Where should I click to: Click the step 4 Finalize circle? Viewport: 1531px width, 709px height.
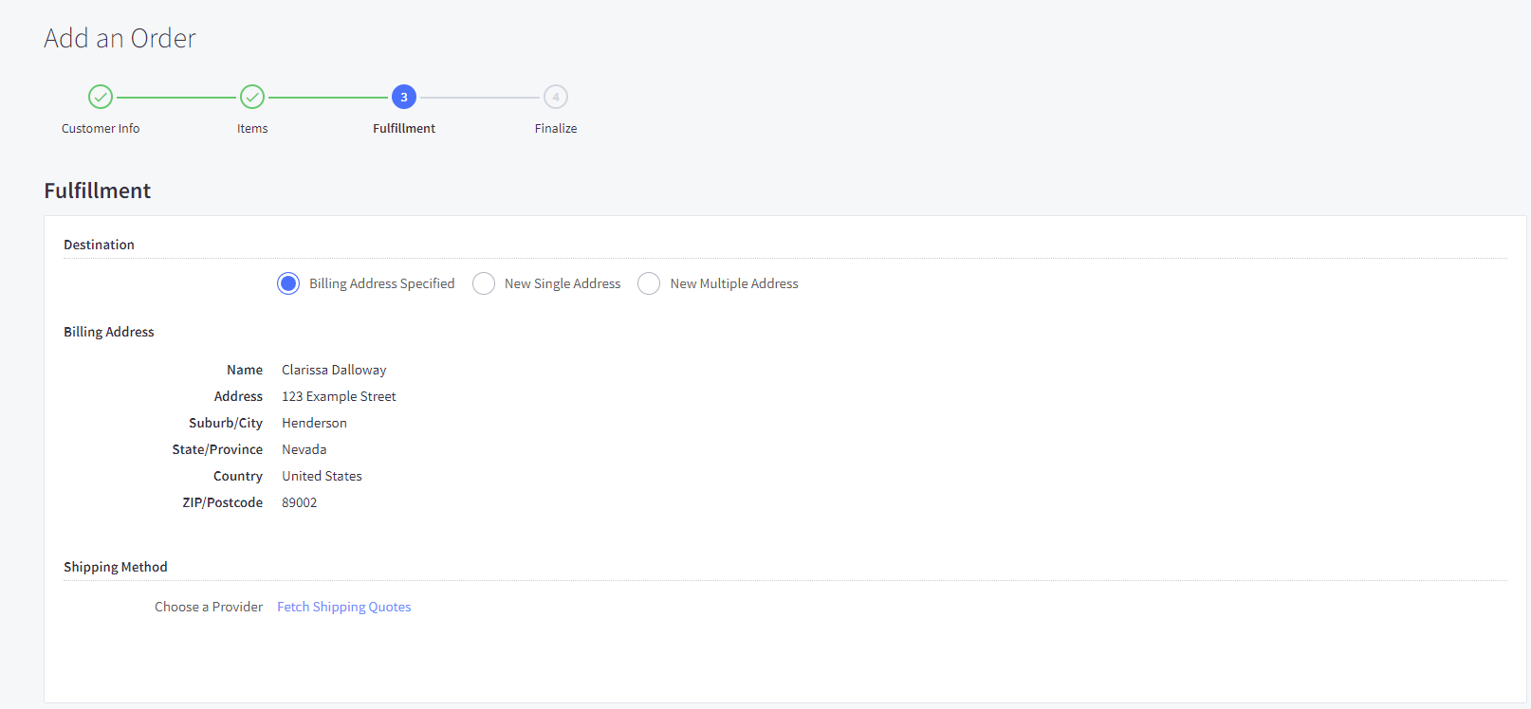coord(556,97)
